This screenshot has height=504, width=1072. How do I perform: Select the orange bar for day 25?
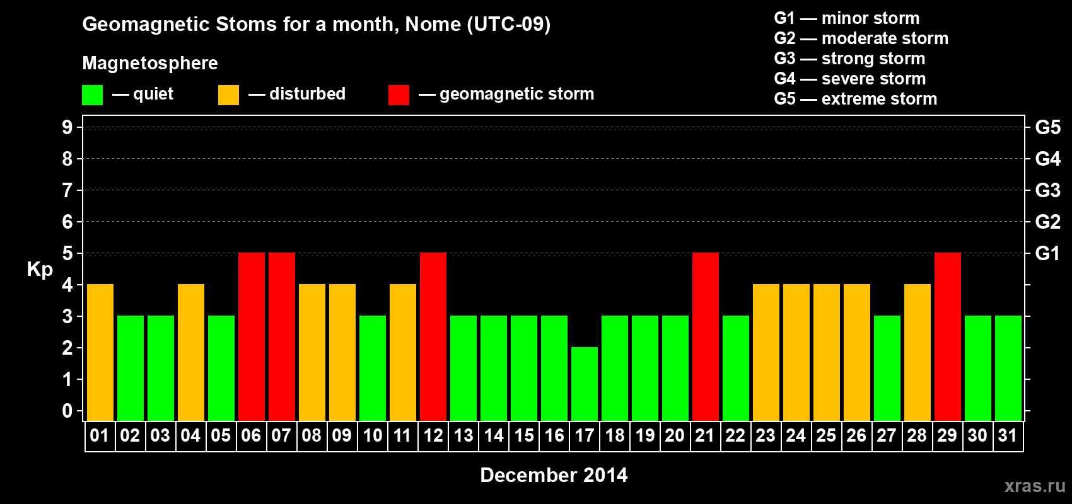[x=827, y=352]
